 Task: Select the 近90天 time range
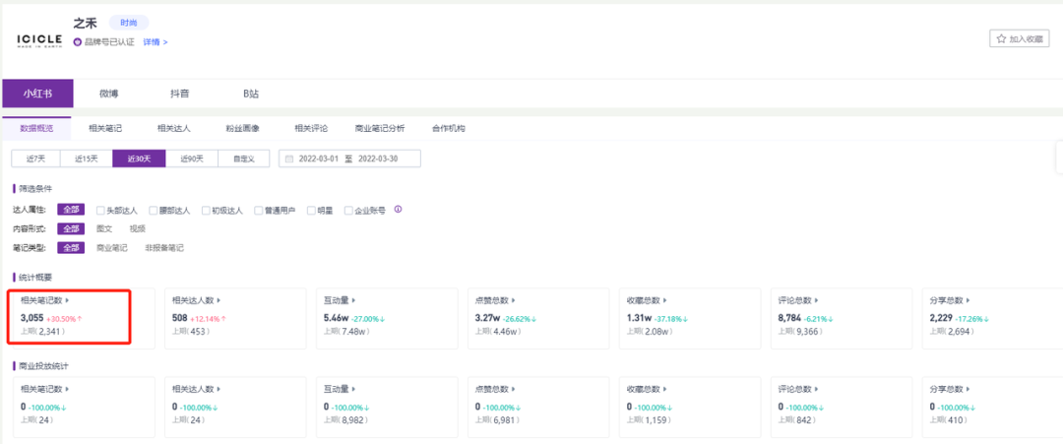[x=191, y=159]
